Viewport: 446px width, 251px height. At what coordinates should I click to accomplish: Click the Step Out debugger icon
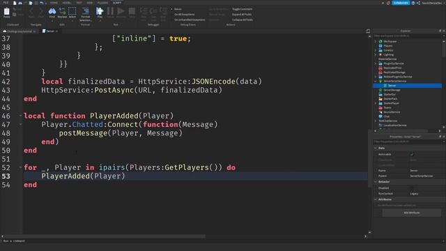[163, 11]
